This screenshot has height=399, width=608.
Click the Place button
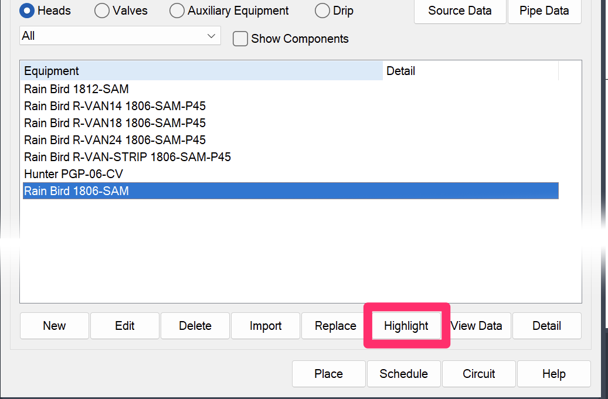(329, 374)
